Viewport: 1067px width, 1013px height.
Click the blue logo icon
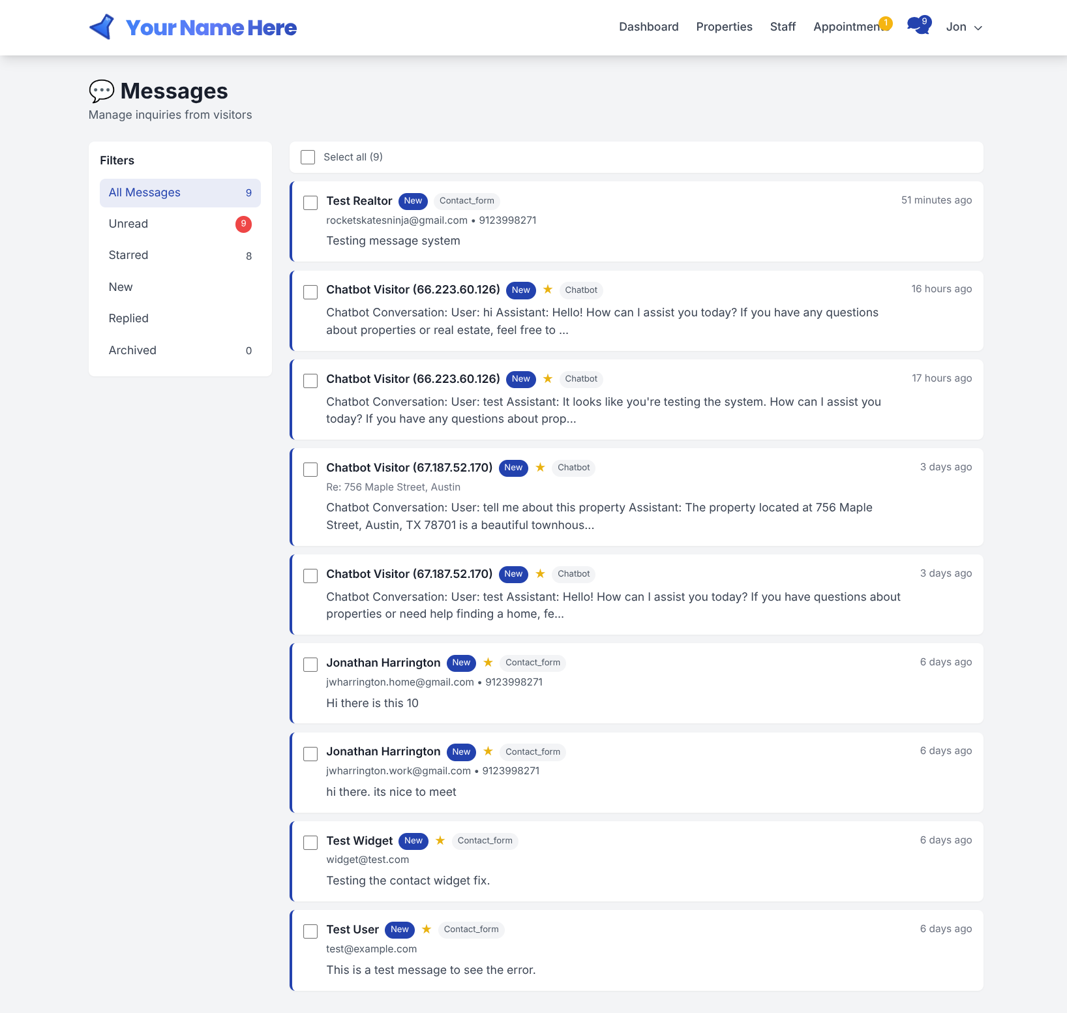click(102, 27)
